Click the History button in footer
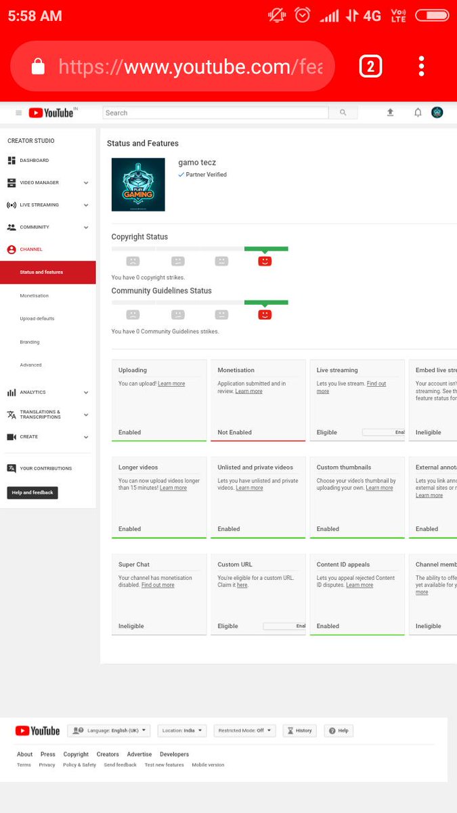457x813 pixels. click(299, 730)
